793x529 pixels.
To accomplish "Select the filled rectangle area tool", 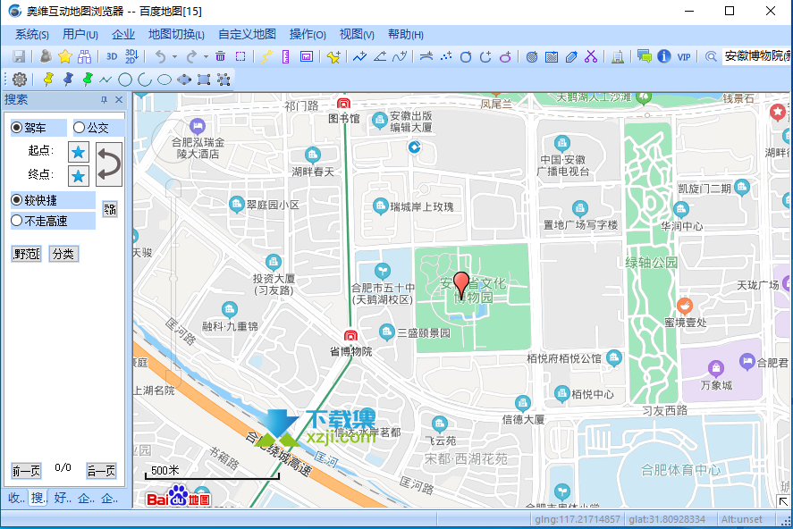I will (x=552, y=56).
